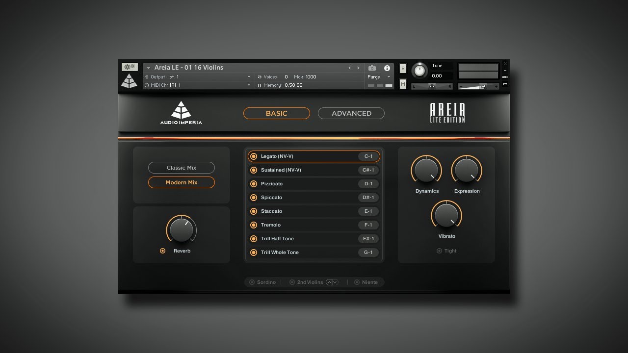Click the Tune knob

click(x=419, y=71)
